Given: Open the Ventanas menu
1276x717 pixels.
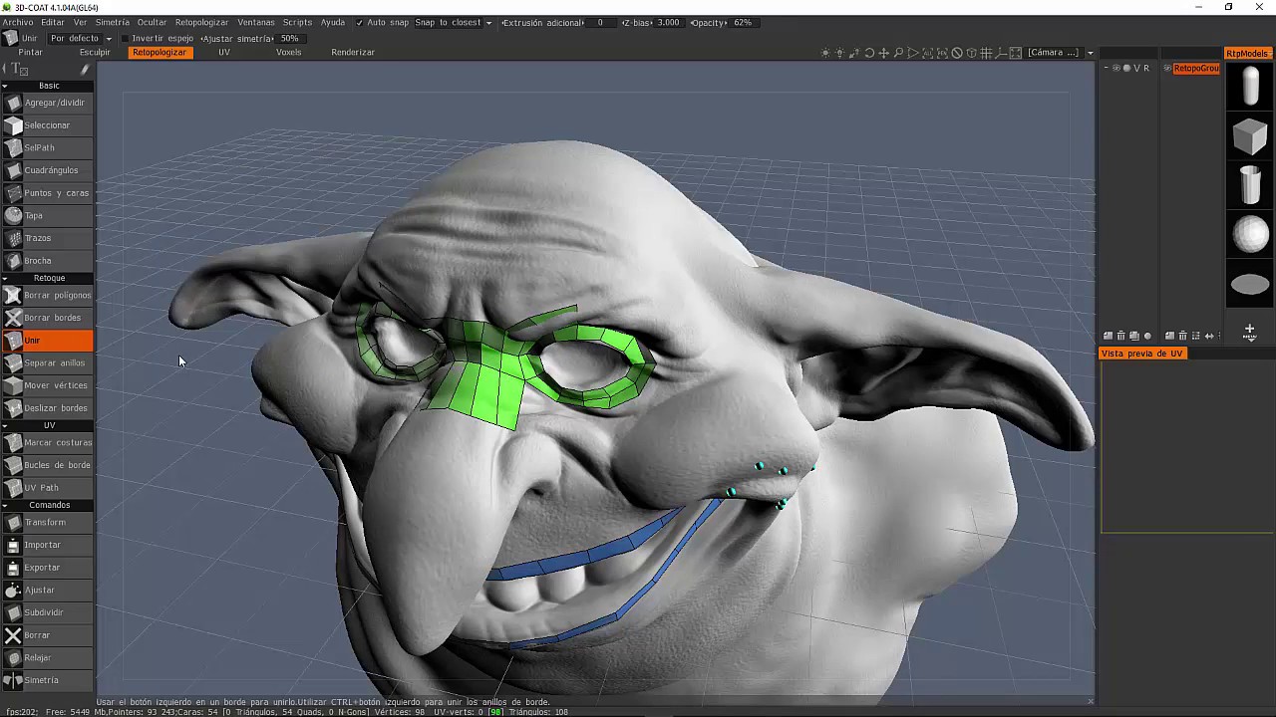Looking at the screenshot, I should 255,22.
